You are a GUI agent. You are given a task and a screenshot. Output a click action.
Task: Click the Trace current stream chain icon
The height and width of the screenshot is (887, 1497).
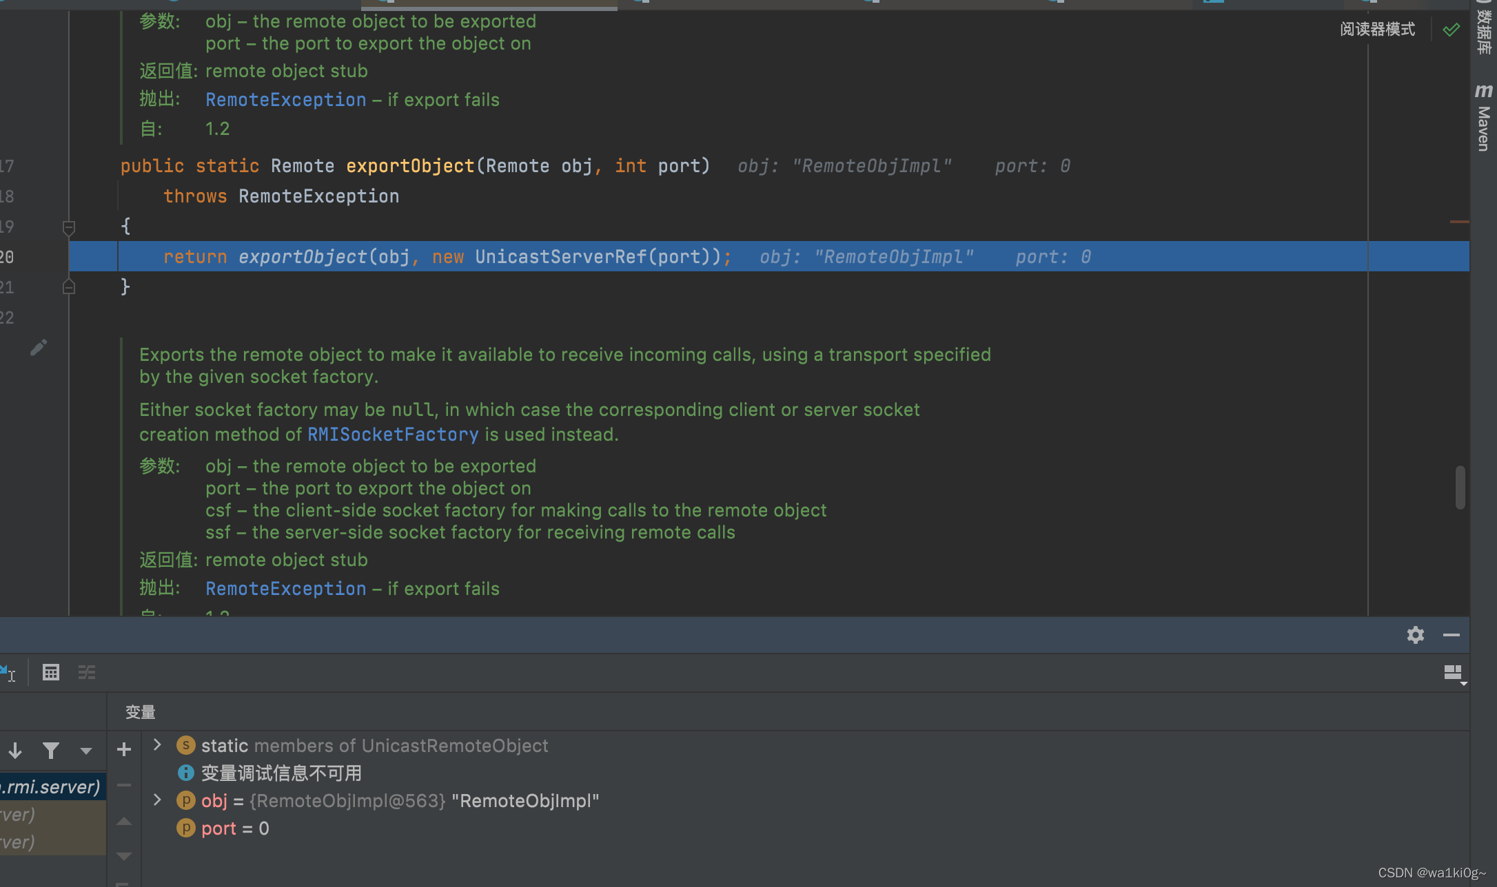coord(86,672)
